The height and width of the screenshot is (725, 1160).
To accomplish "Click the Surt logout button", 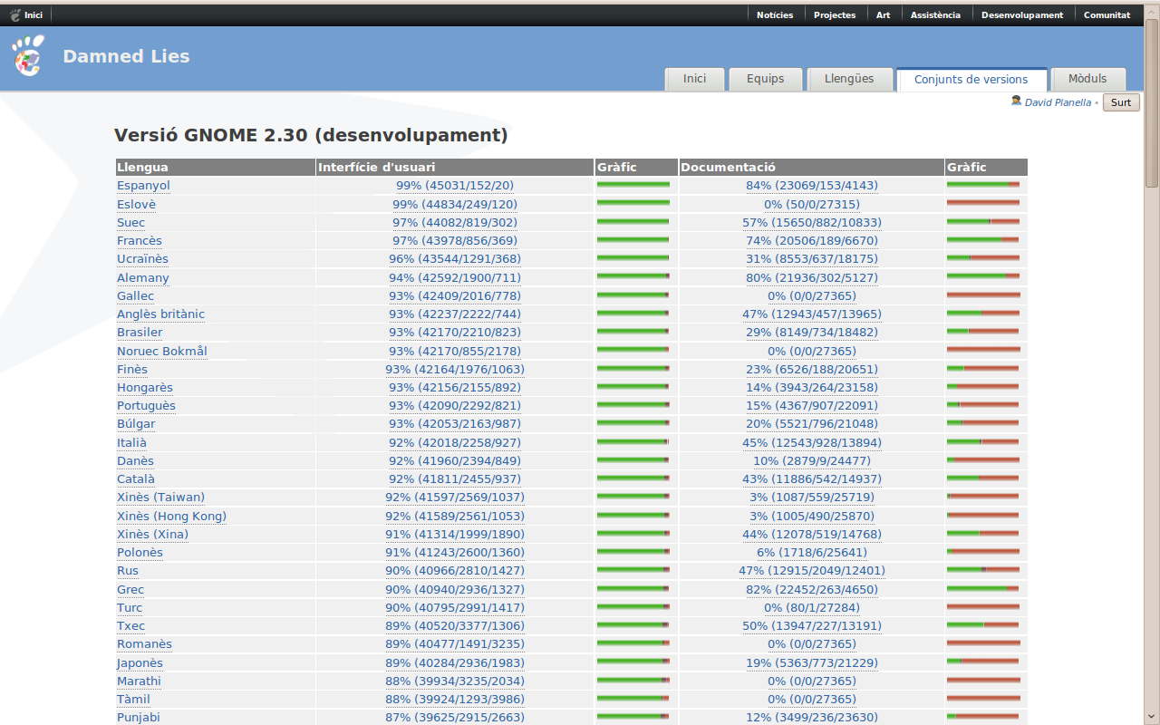I will point(1121,102).
